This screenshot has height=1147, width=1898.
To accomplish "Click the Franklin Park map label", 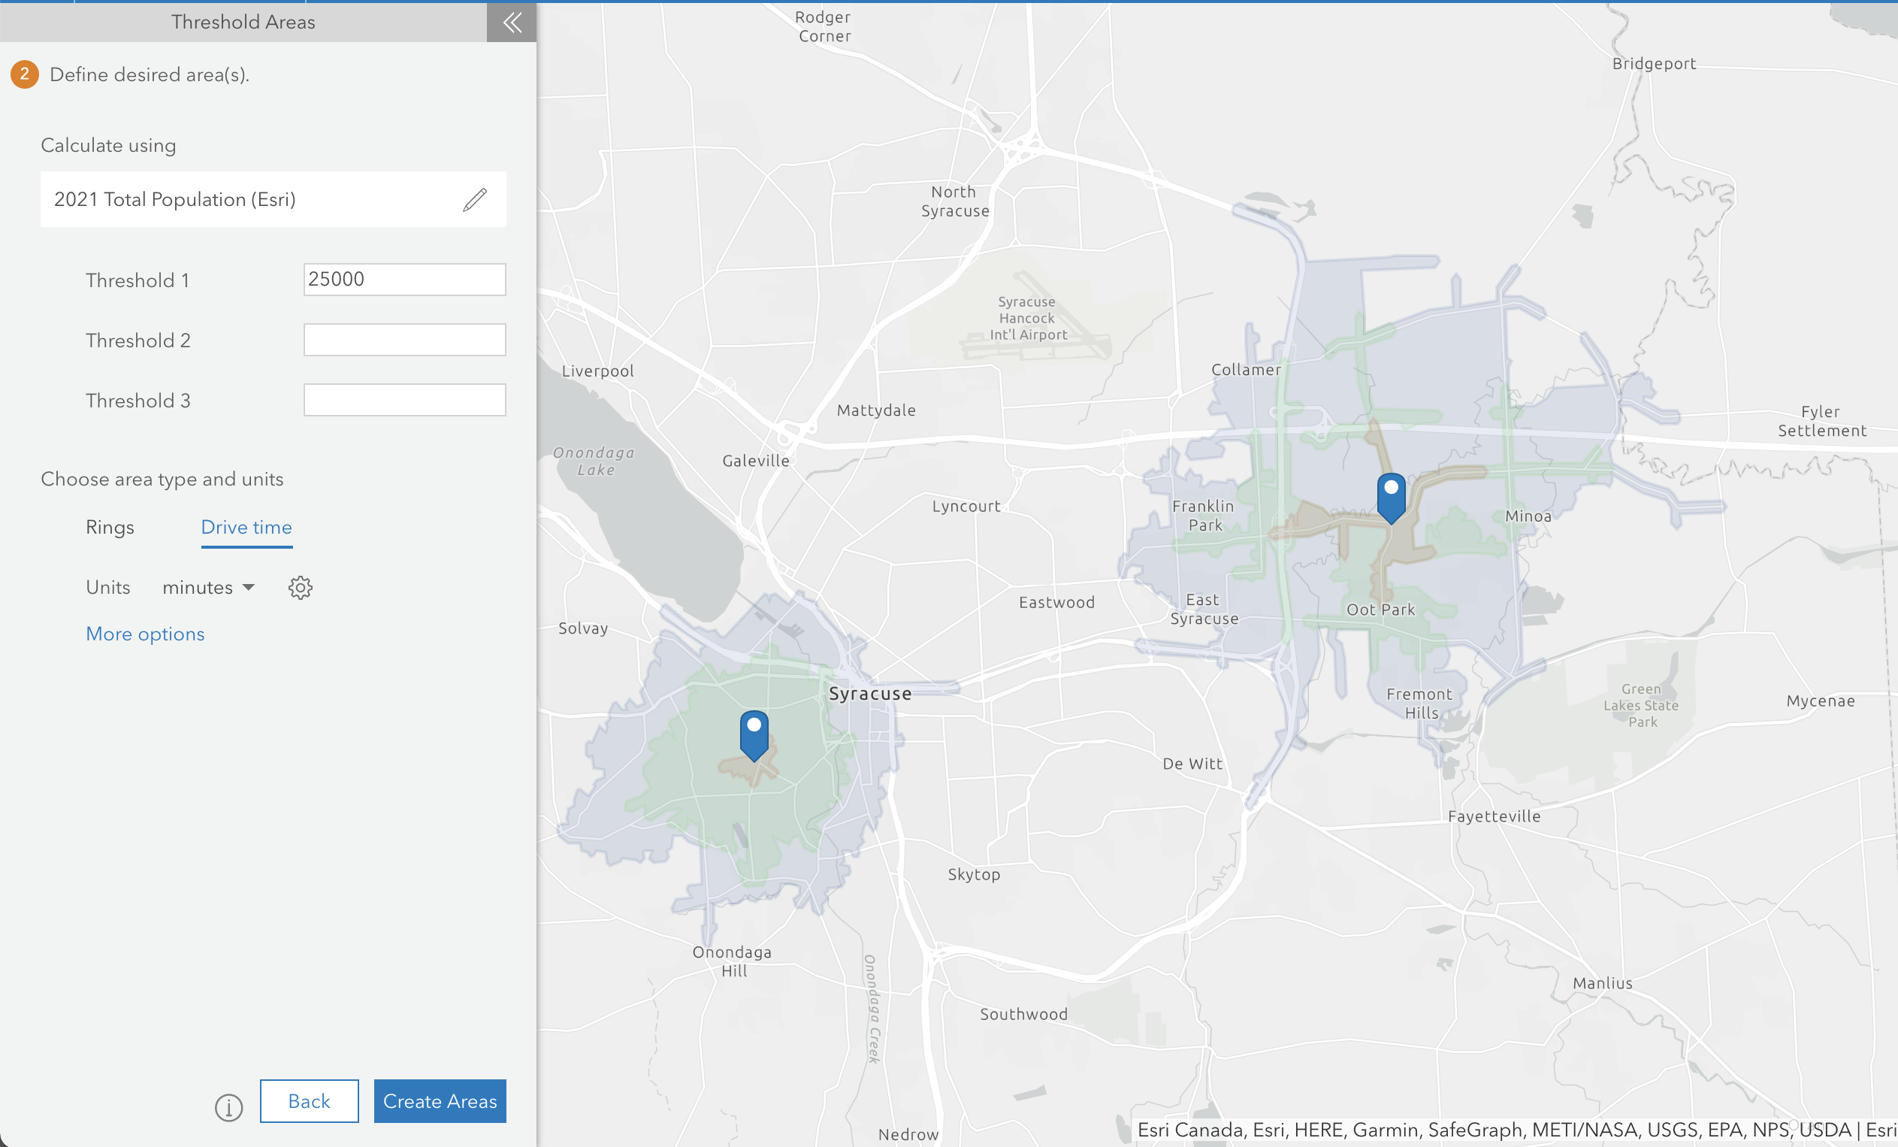I will (x=1204, y=516).
